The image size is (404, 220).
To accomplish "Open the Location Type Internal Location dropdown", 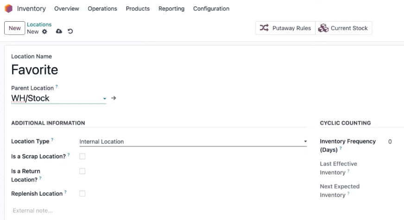I will pyautogui.click(x=193, y=141).
